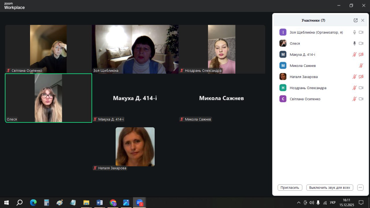Screen dimensions: 370x208
Task: Close the Участники panel
Action: pyautogui.click(x=362, y=20)
